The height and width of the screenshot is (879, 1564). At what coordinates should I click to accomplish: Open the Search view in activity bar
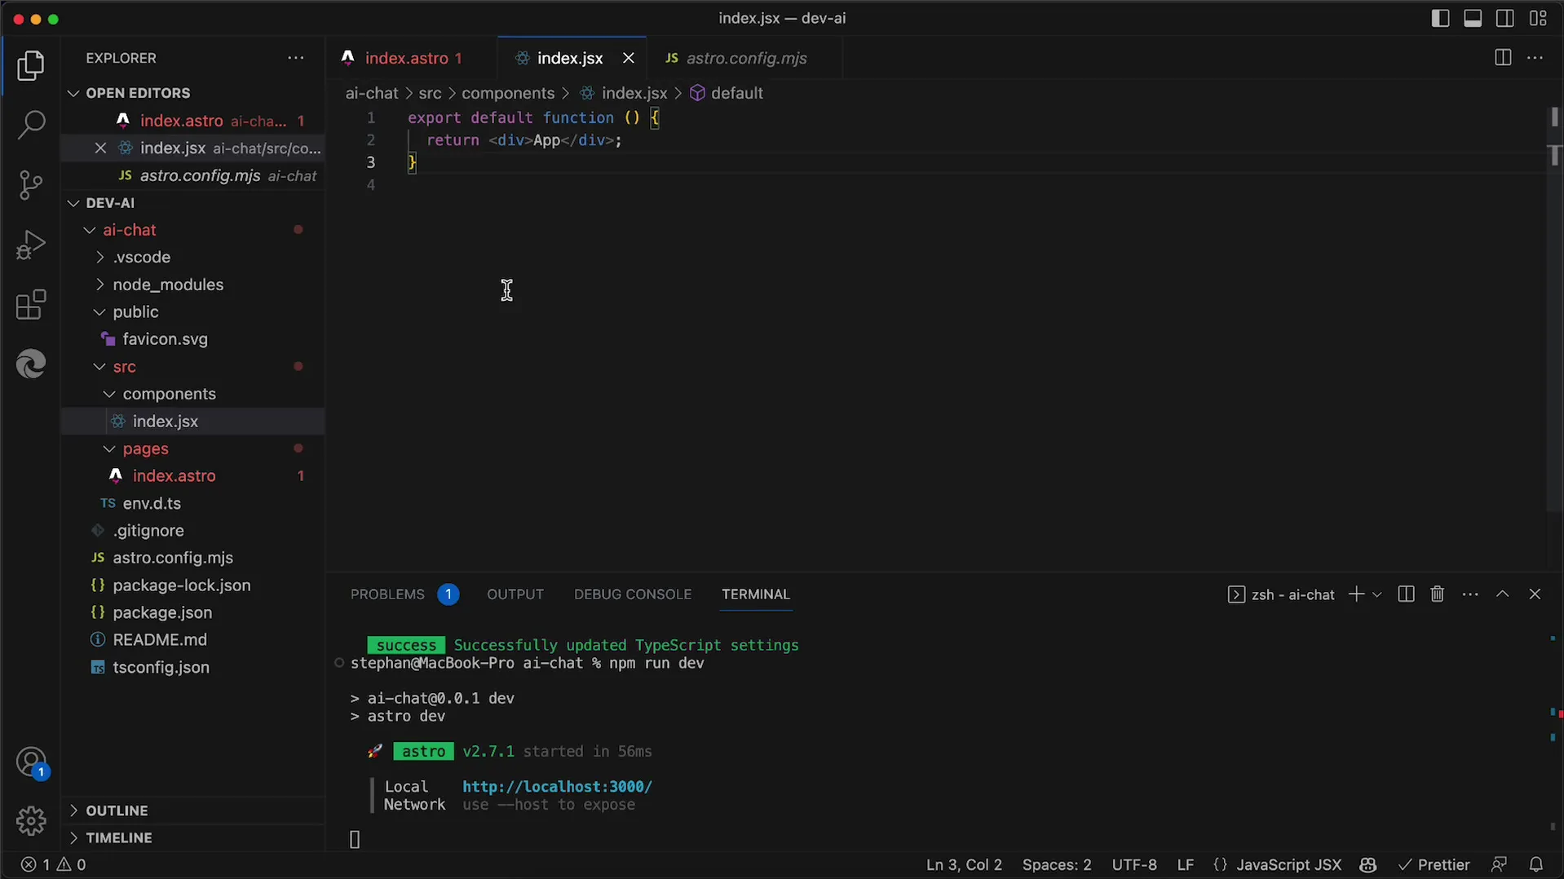(30, 125)
